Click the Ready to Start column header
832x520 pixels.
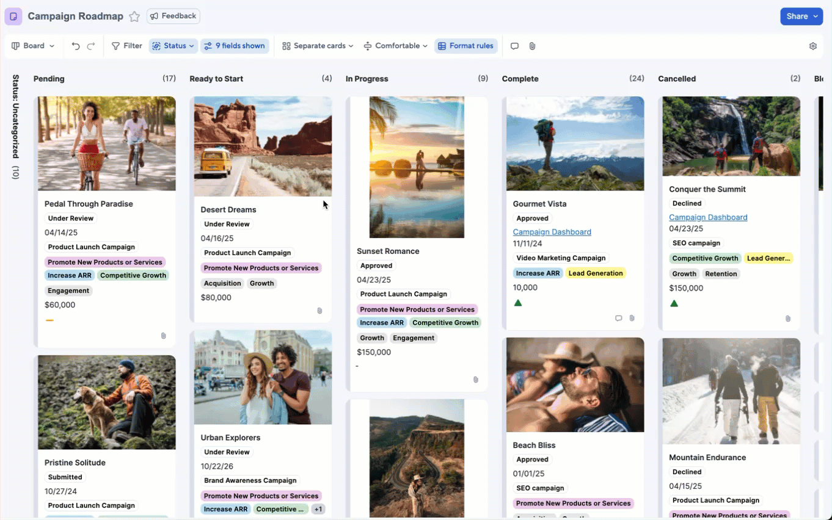point(216,79)
